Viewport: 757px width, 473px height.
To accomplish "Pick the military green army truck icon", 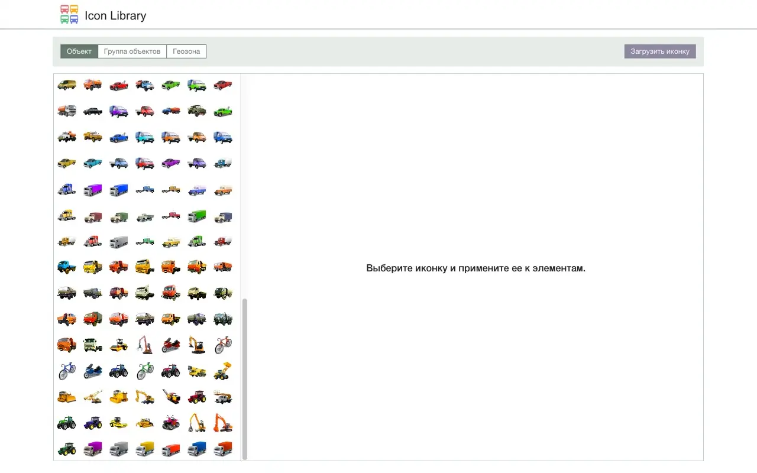I will click(x=197, y=111).
